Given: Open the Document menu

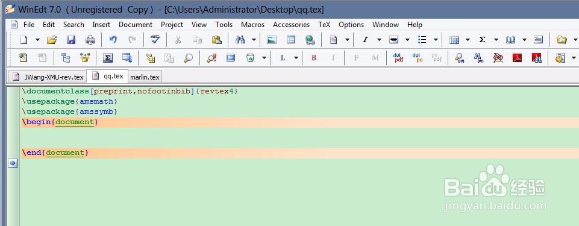Looking at the screenshot, I should [136, 25].
